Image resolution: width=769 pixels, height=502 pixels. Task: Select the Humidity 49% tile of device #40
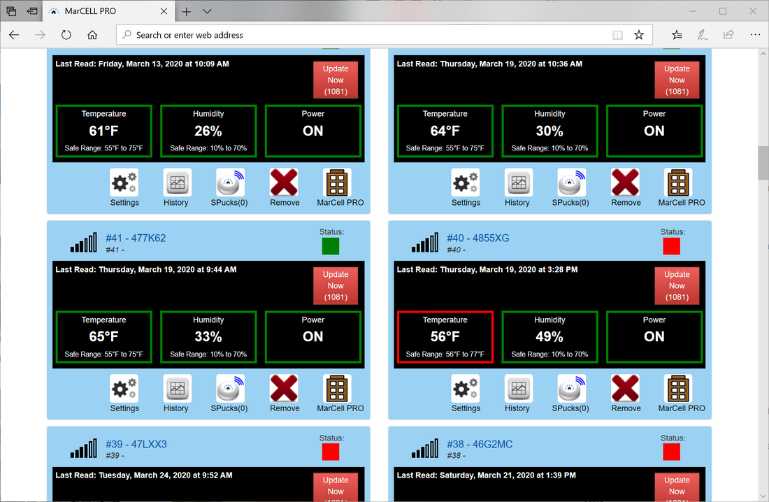point(549,336)
